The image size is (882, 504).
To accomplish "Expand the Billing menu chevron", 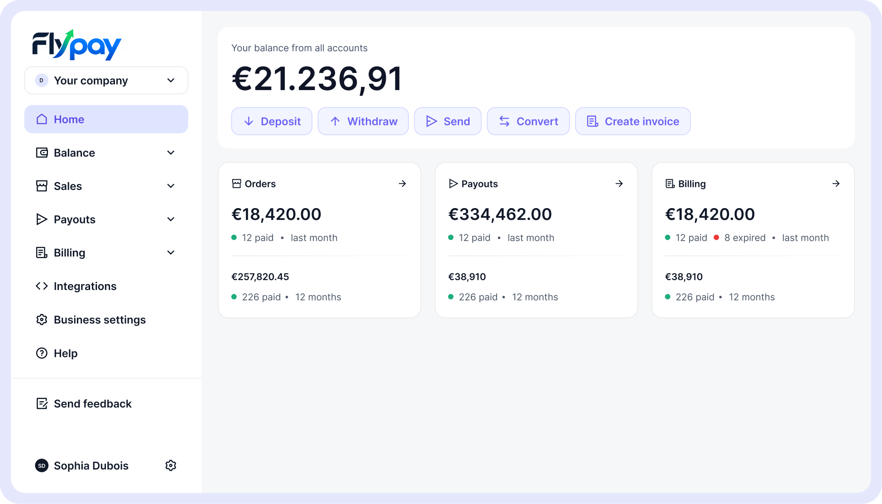I will click(x=171, y=252).
